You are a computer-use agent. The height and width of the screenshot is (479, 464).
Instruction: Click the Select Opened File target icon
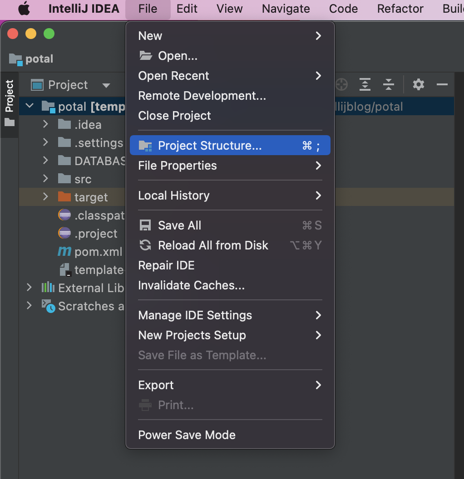[x=341, y=84]
